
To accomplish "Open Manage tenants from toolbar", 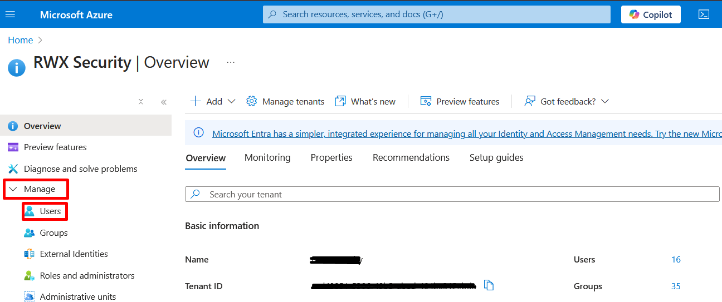I will point(285,101).
